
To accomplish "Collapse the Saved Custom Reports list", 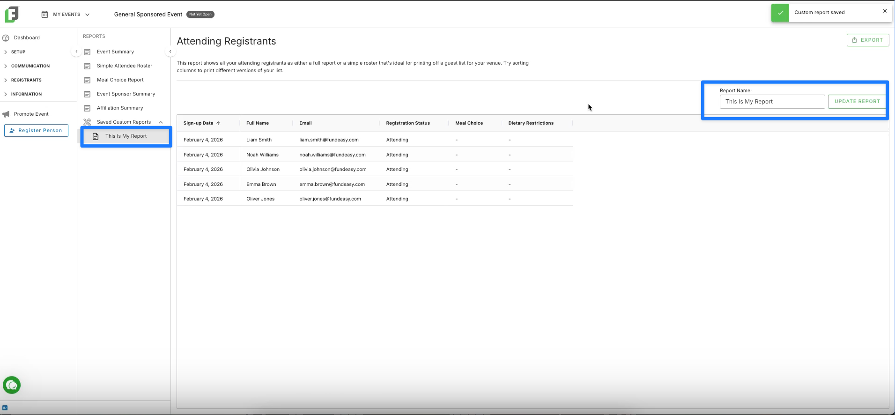I will tap(161, 122).
